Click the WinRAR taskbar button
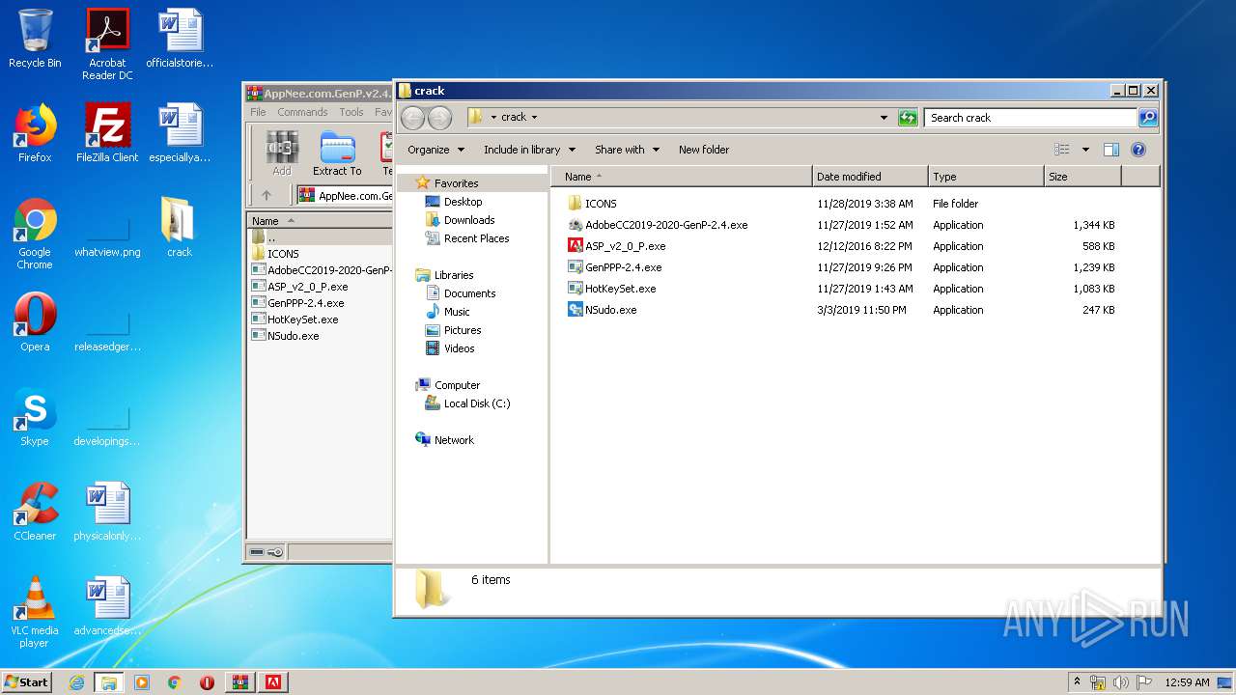 [x=239, y=682]
